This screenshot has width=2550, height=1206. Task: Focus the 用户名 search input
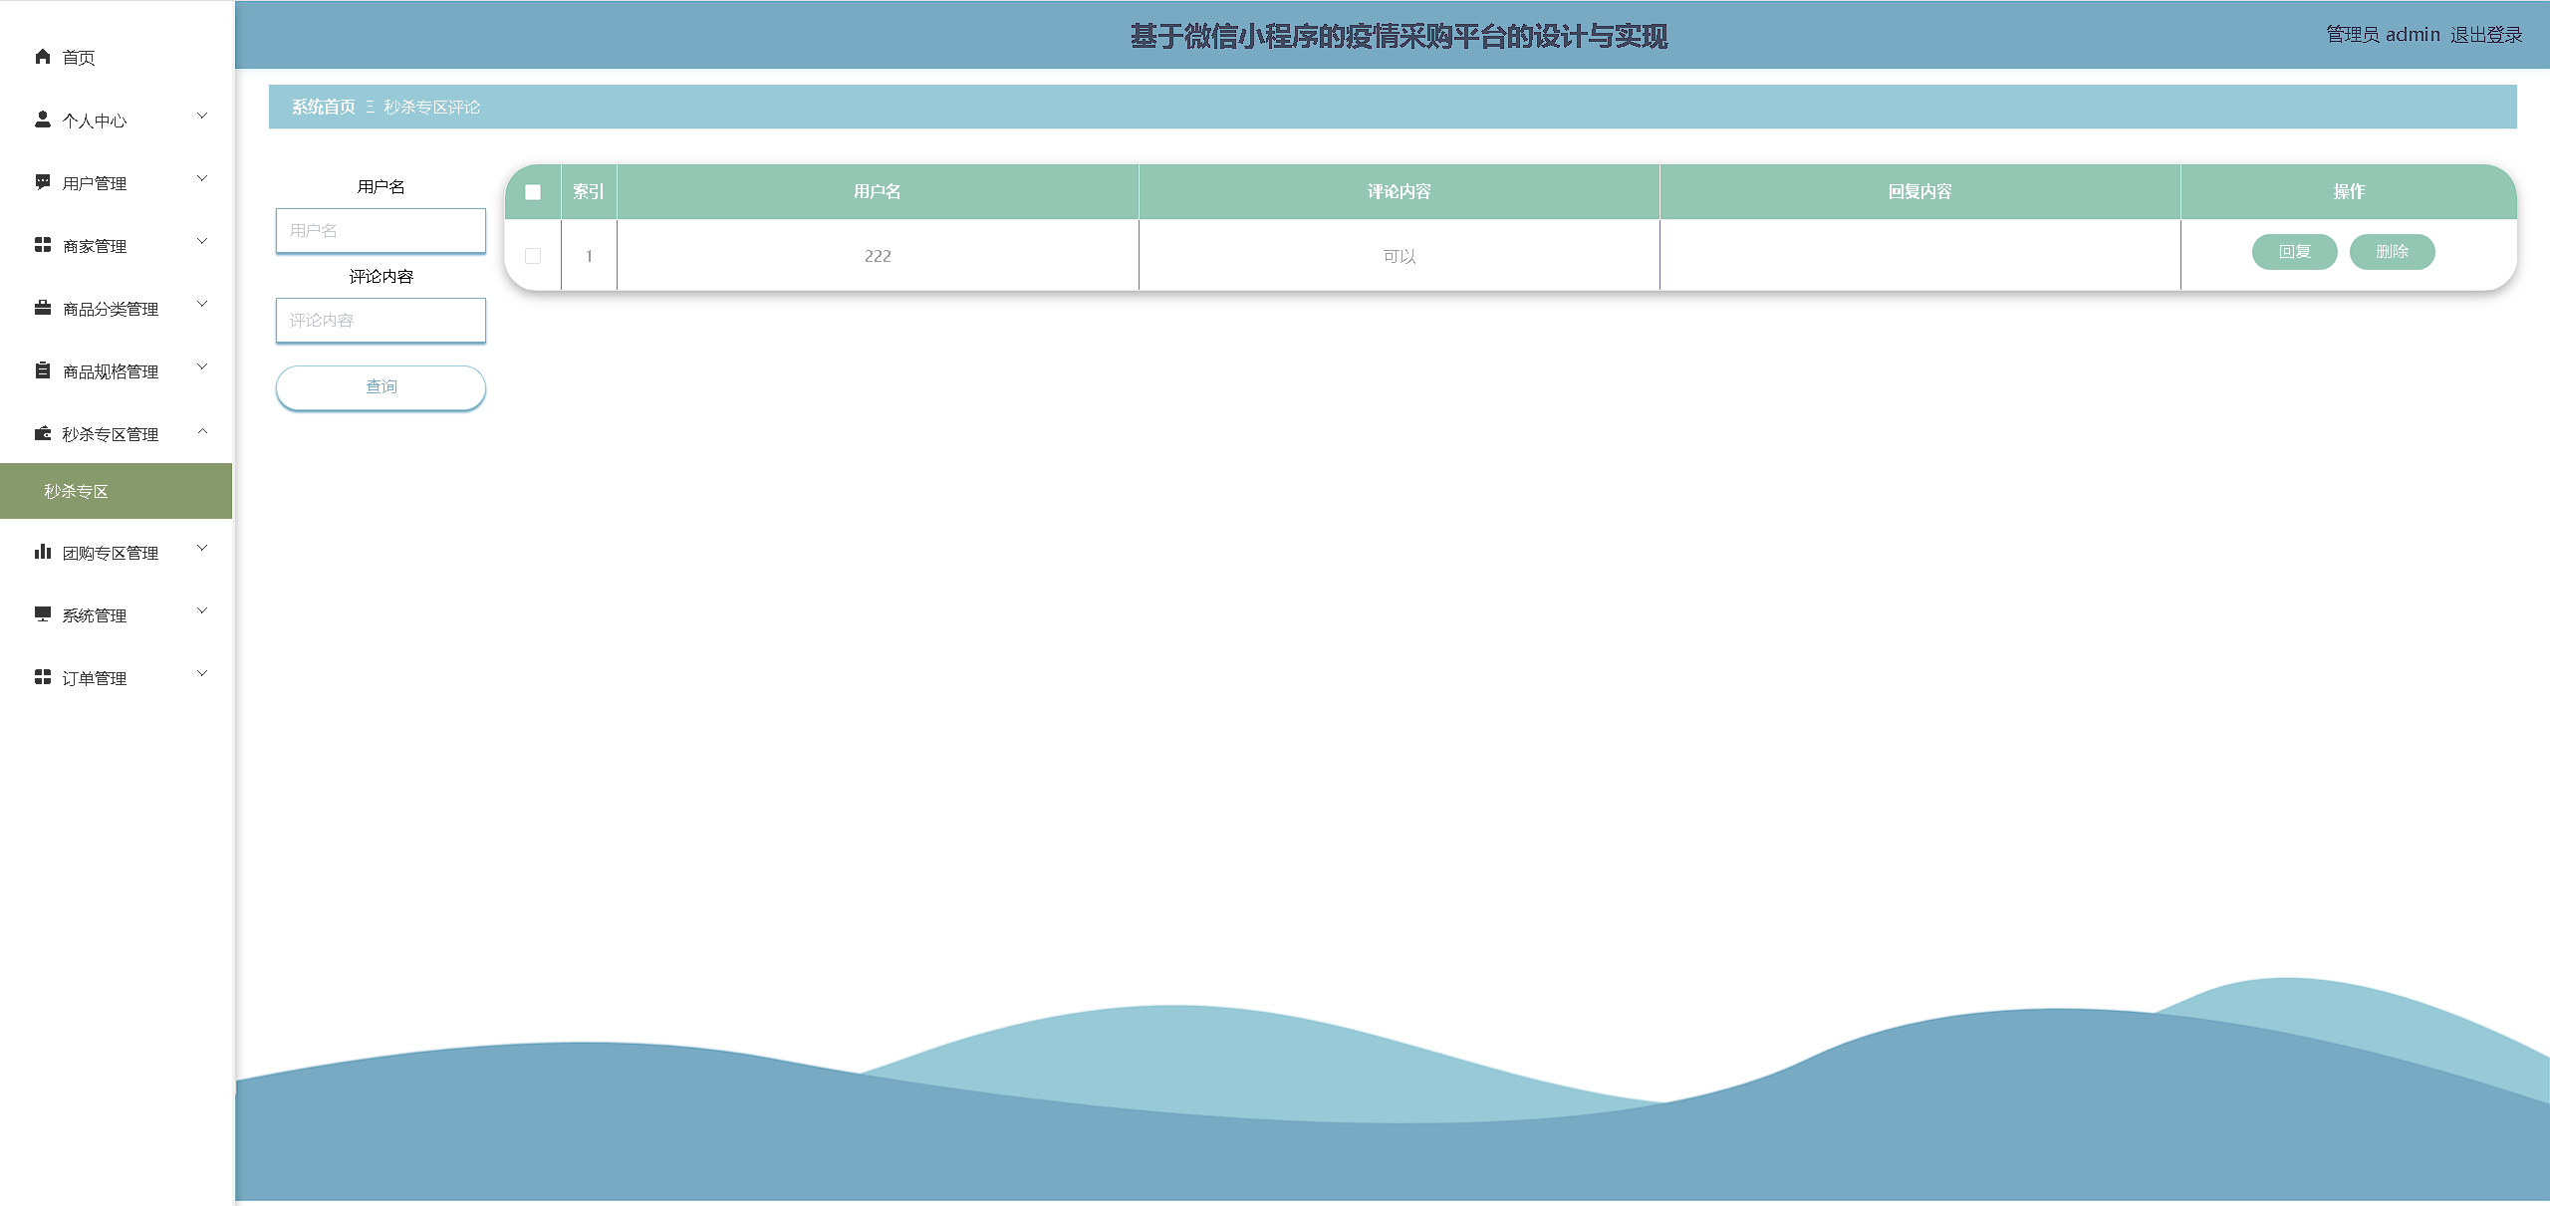(x=381, y=231)
